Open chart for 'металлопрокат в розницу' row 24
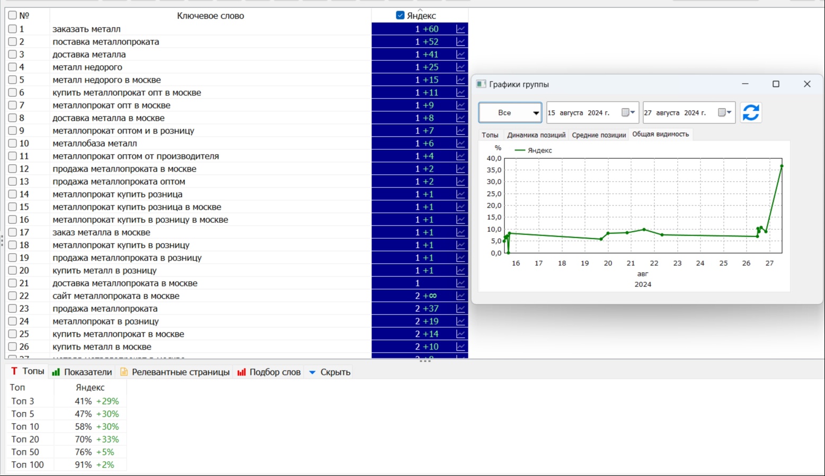Viewport: 825px width, 476px height. tap(460, 321)
